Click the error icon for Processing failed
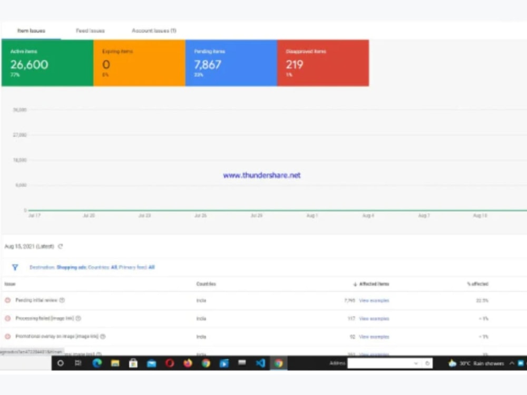Image resolution: width=527 pixels, height=395 pixels. coord(8,318)
